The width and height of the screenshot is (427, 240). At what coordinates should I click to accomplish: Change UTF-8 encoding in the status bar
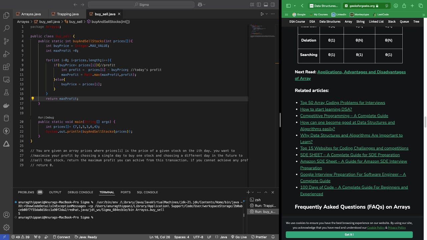pos(198,237)
